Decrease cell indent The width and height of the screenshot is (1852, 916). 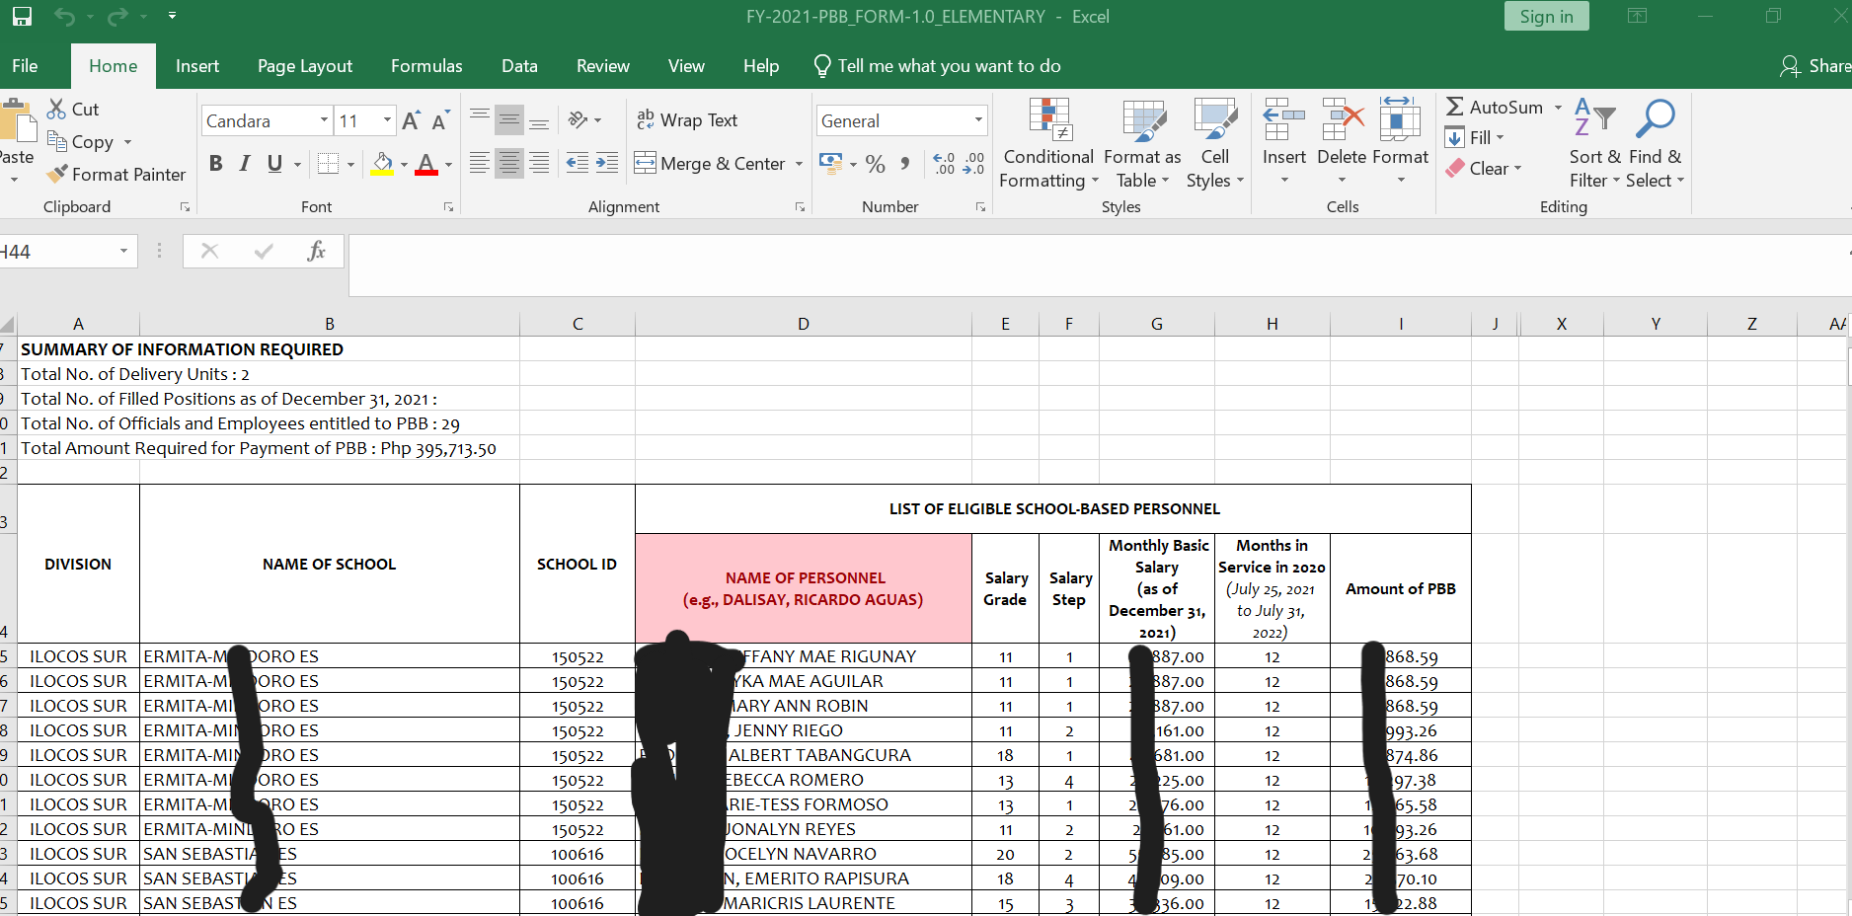pyautogui.click(x=578, y=164)
